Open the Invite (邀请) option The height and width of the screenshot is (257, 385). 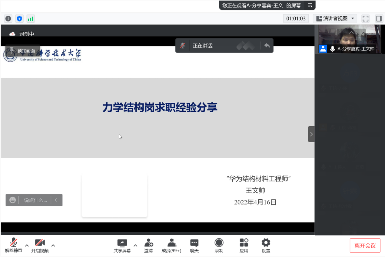[x=148, y=246]
